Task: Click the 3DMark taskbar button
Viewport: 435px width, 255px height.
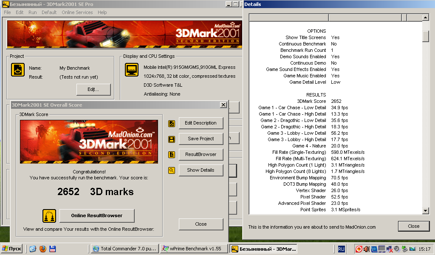Action: click(x=263, y=249)
